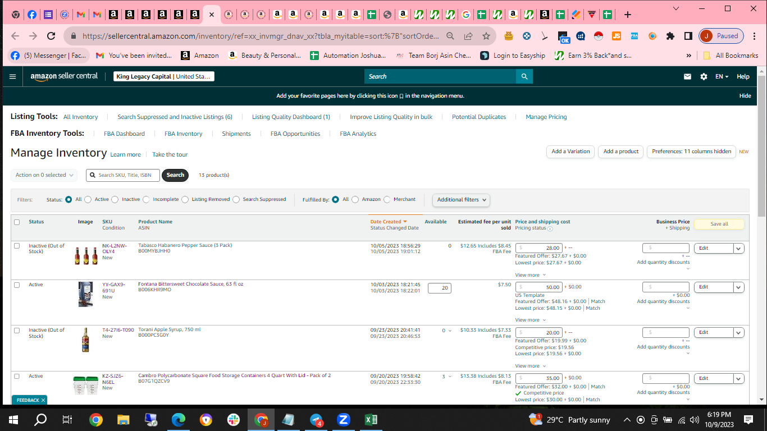The height and width of the screenshot is (431, 767).
Task: Tick the select-all checkbox in table header
Action: [x=17, y=222]
